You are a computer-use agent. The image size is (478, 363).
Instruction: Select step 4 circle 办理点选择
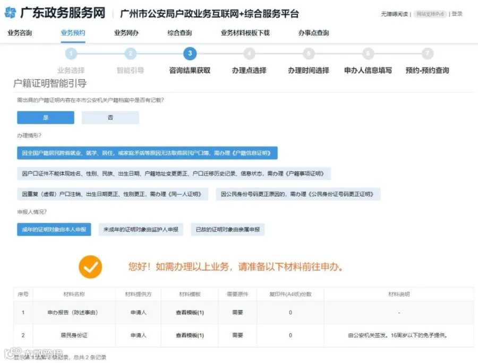[x=250, y=54]
